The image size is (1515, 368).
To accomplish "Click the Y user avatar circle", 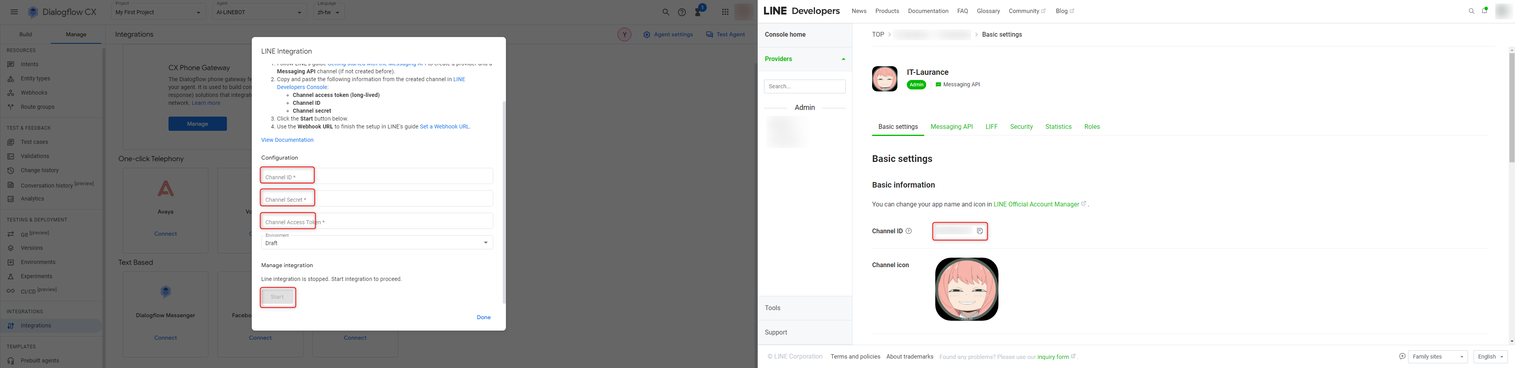I will [x=624, y=35].
